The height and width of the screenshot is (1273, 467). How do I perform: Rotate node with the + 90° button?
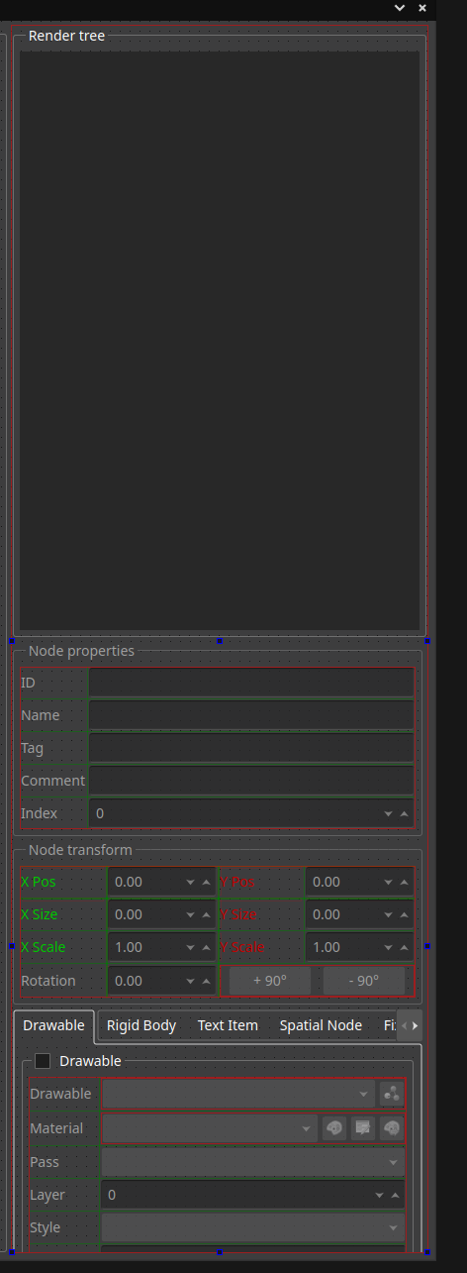pyautogui.click(x=269, y=981)
